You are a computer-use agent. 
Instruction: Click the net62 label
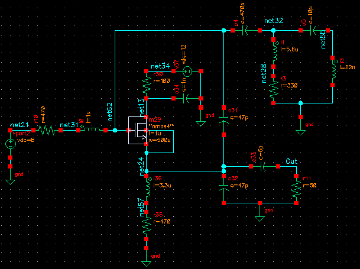point(110,112)
